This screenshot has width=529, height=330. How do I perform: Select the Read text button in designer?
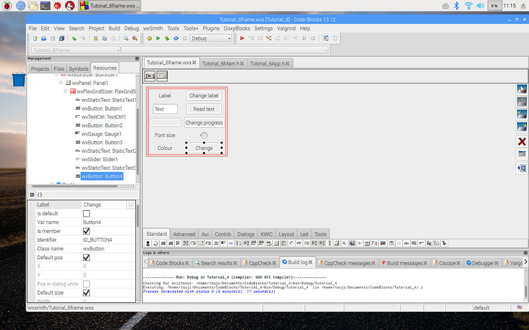pyautogui.click(x=204, y=109)
